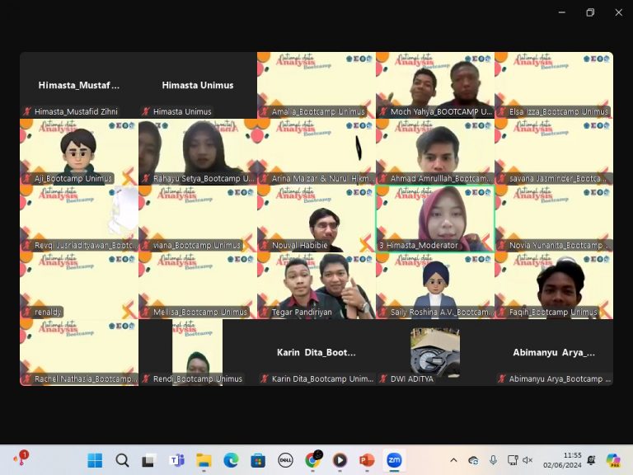Open Microsoft Edge browser icon
633x475 pixels.
point(231,460)
